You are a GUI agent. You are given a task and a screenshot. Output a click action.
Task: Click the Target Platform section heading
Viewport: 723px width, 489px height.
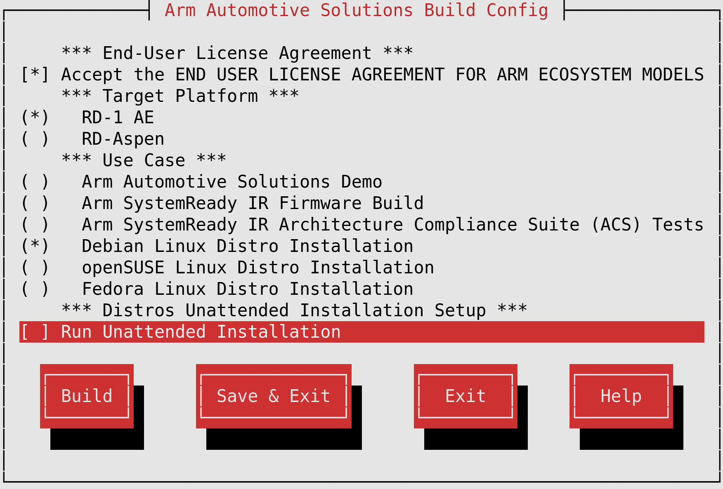pos(180,96)
